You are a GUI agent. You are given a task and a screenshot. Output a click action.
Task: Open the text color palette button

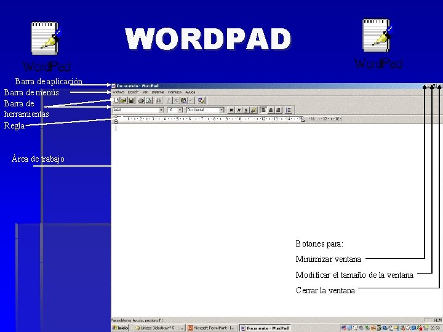[x=253, y=110]
